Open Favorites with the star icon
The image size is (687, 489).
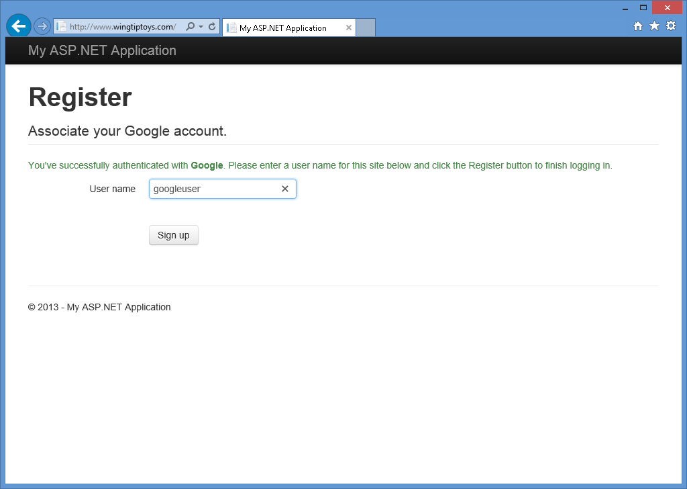point(654,26)
